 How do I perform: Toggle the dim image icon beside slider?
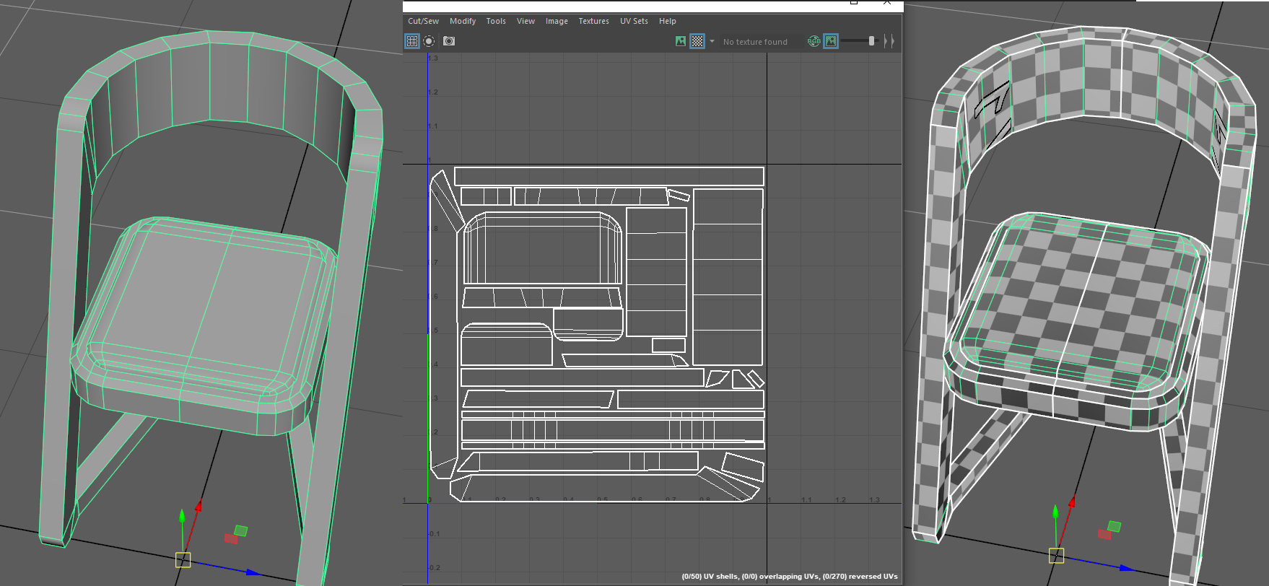tap(831, 41)
